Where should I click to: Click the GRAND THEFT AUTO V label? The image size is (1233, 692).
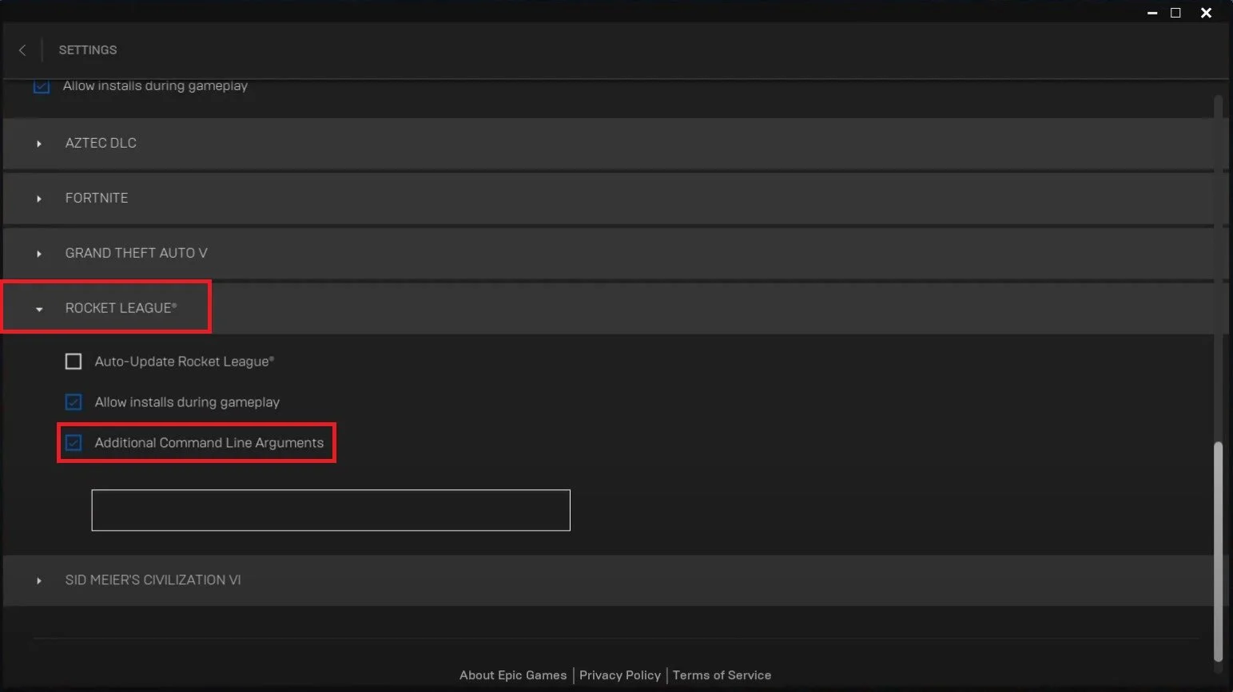(136, 253)
